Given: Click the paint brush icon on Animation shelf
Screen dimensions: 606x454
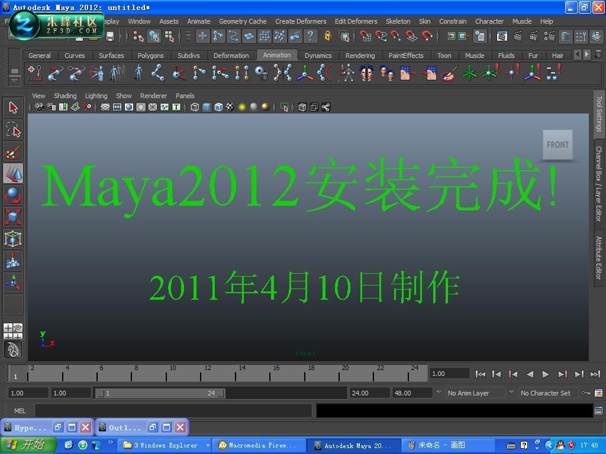Looking at the screenshot, I should (449, 73).
